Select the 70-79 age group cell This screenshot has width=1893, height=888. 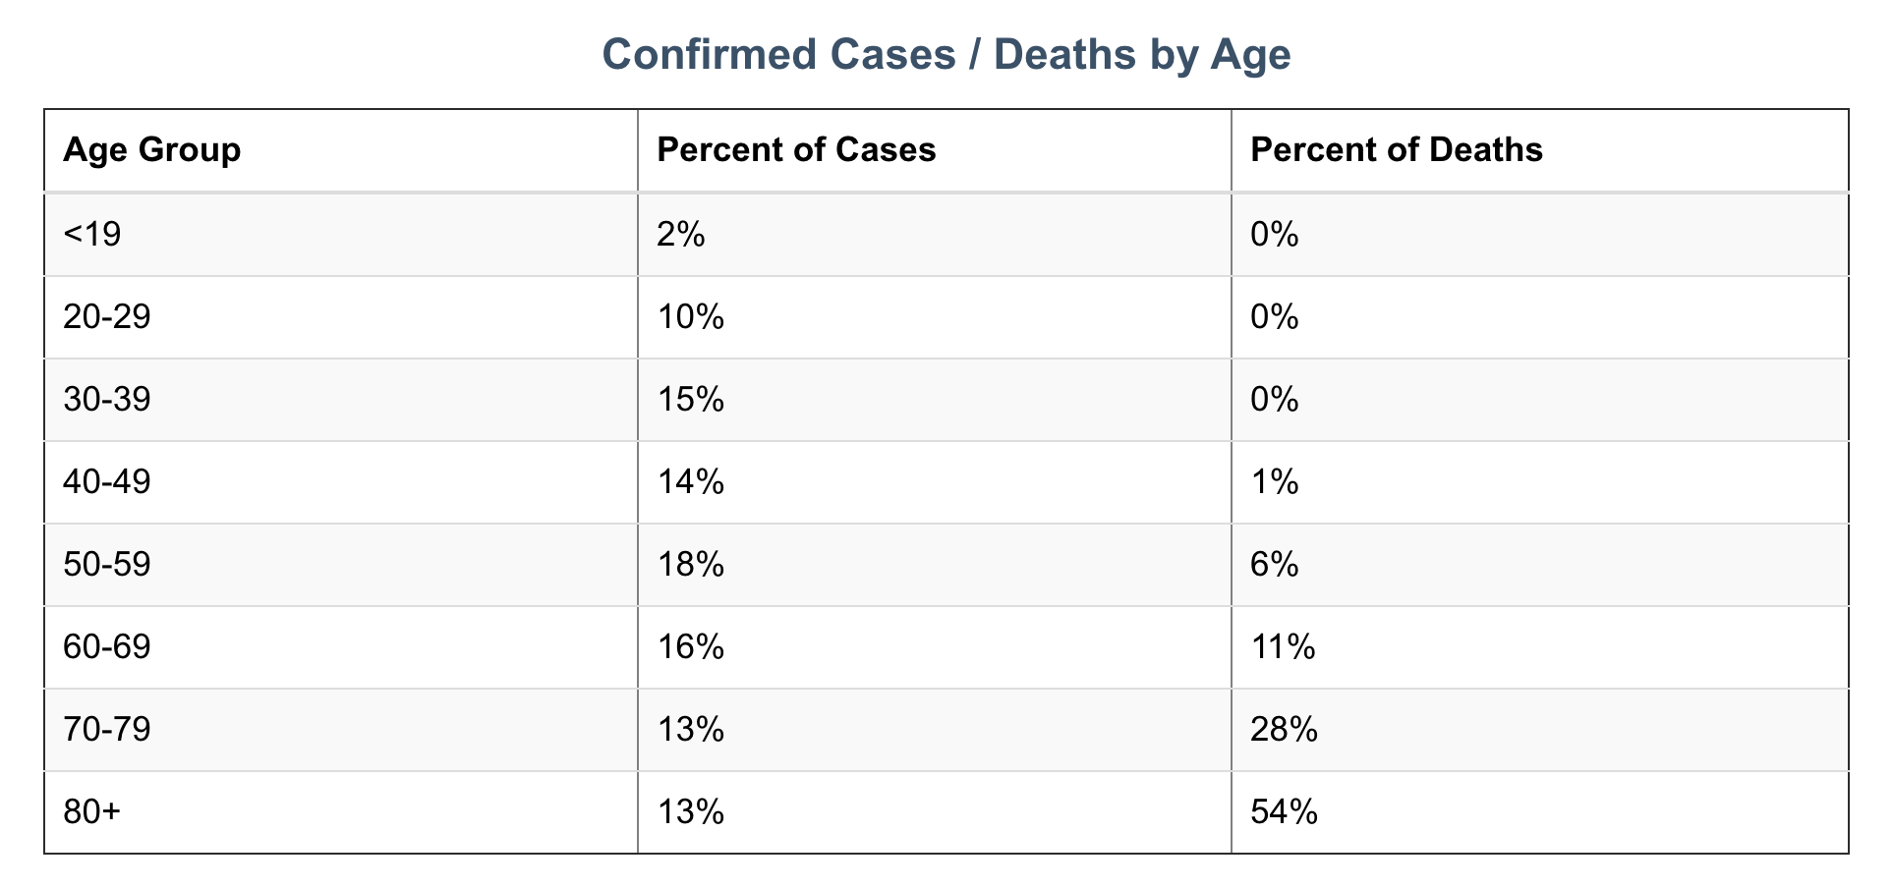pyautogui.click(x=107, y=729)
